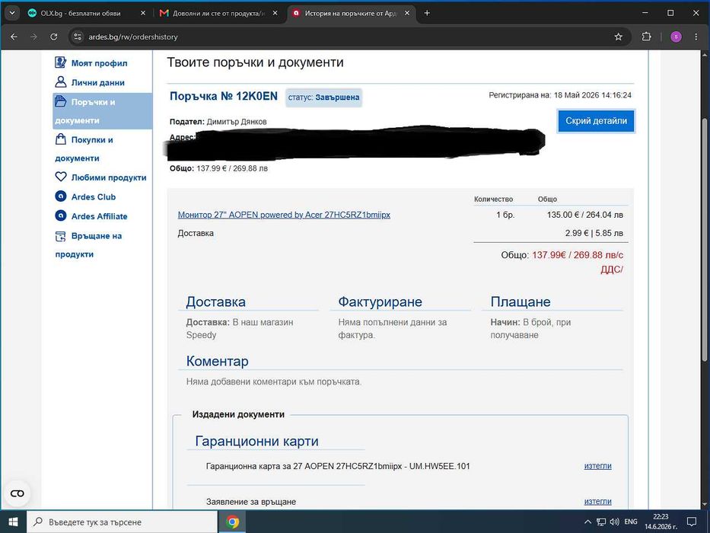Click the Покупки и документи bag icon
This screenshot has width=710, height=533.
[x=61, y=139]
